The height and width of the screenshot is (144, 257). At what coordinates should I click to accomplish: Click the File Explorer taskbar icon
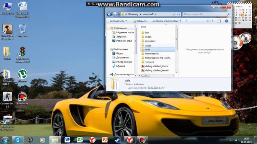(55, 140)
